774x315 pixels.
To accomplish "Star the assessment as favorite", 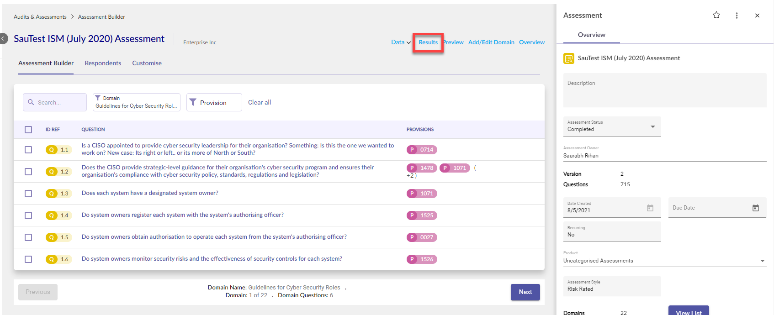I will [716, 15].
